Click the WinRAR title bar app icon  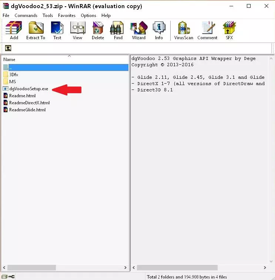(6, 6)
